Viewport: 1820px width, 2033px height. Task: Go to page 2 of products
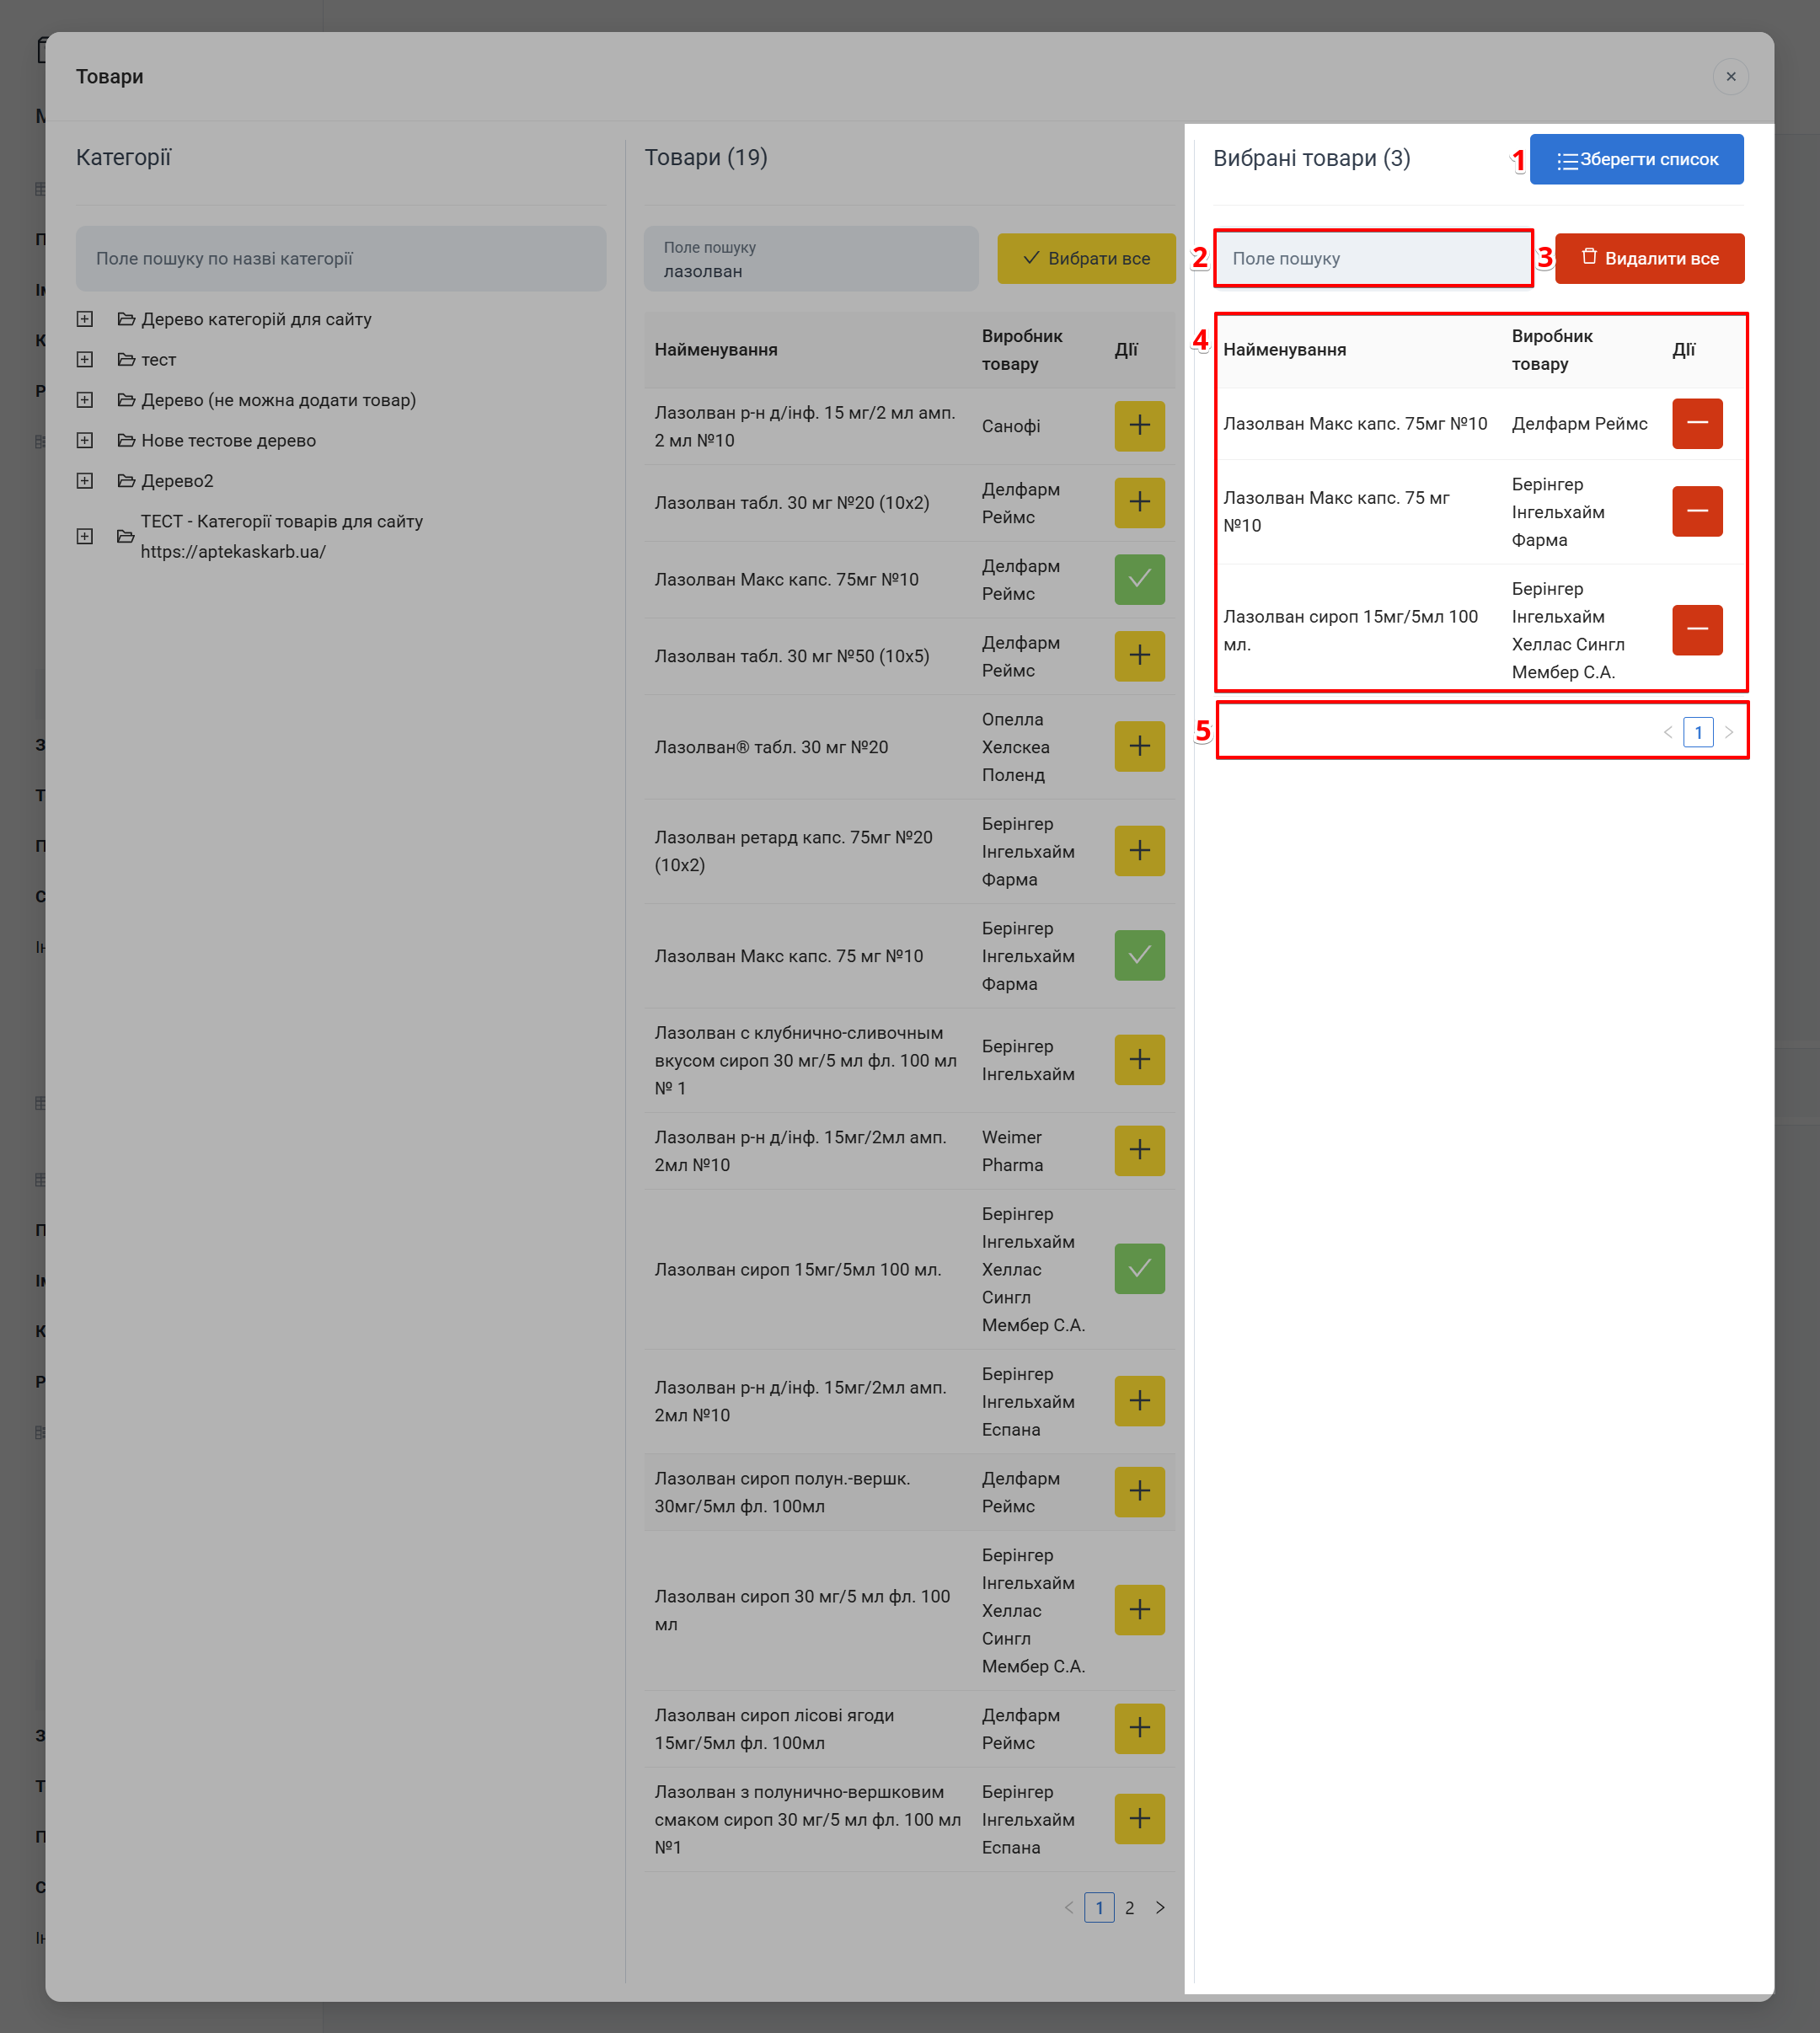pyautogui.click(x=1129, y=1908)
